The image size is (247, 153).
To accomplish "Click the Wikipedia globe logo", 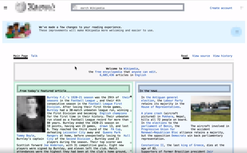I will point(20,7).
